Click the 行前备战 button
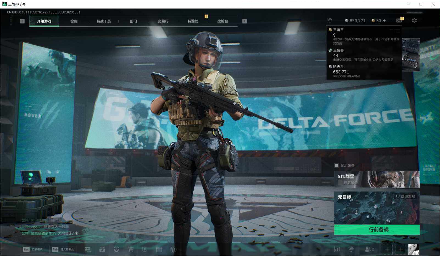This screenshot has width=440, height=256. 377,230
